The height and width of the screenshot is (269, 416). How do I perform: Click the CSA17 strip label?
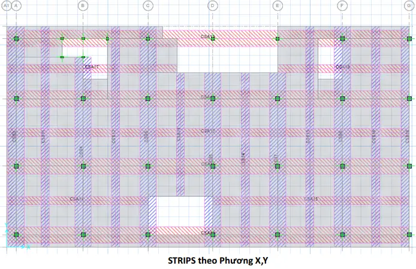[x=92, y=67]
